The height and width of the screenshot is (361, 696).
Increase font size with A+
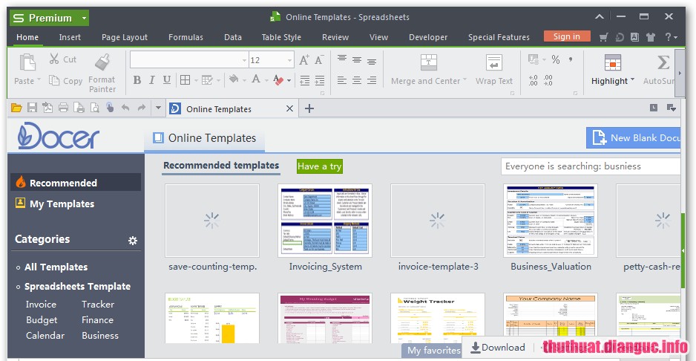(304, 59)
